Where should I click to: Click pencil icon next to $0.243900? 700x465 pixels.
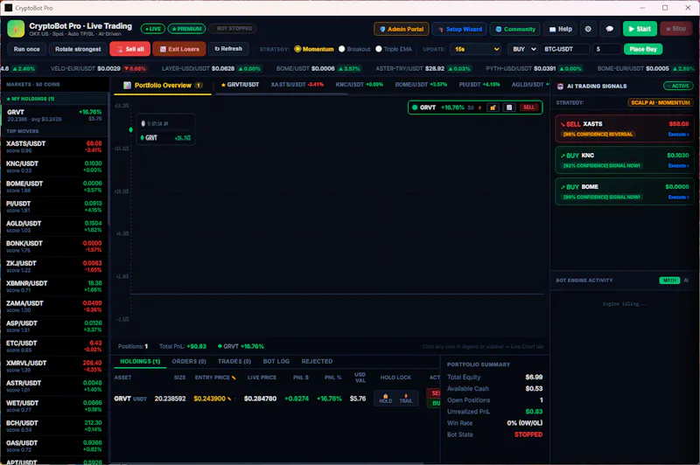point(229,399)
